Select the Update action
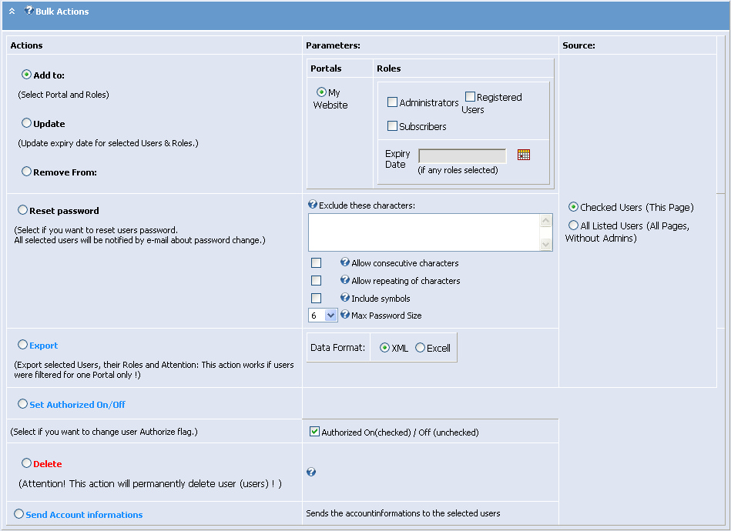The height and width of the screenshot is (531, 731). (26, 123)
